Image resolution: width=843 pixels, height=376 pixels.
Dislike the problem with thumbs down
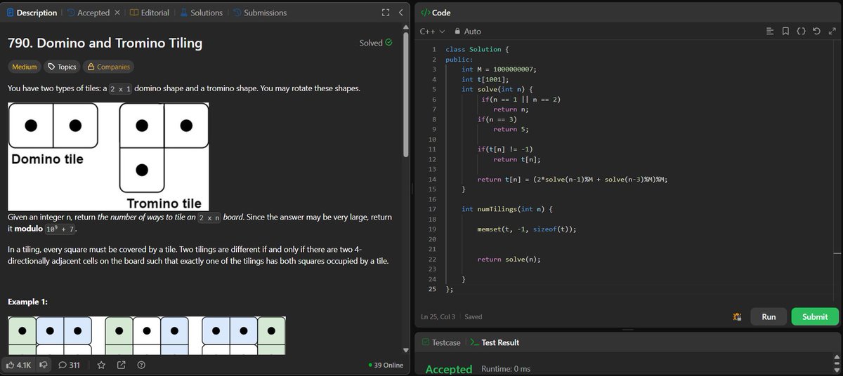pos(43,365)
